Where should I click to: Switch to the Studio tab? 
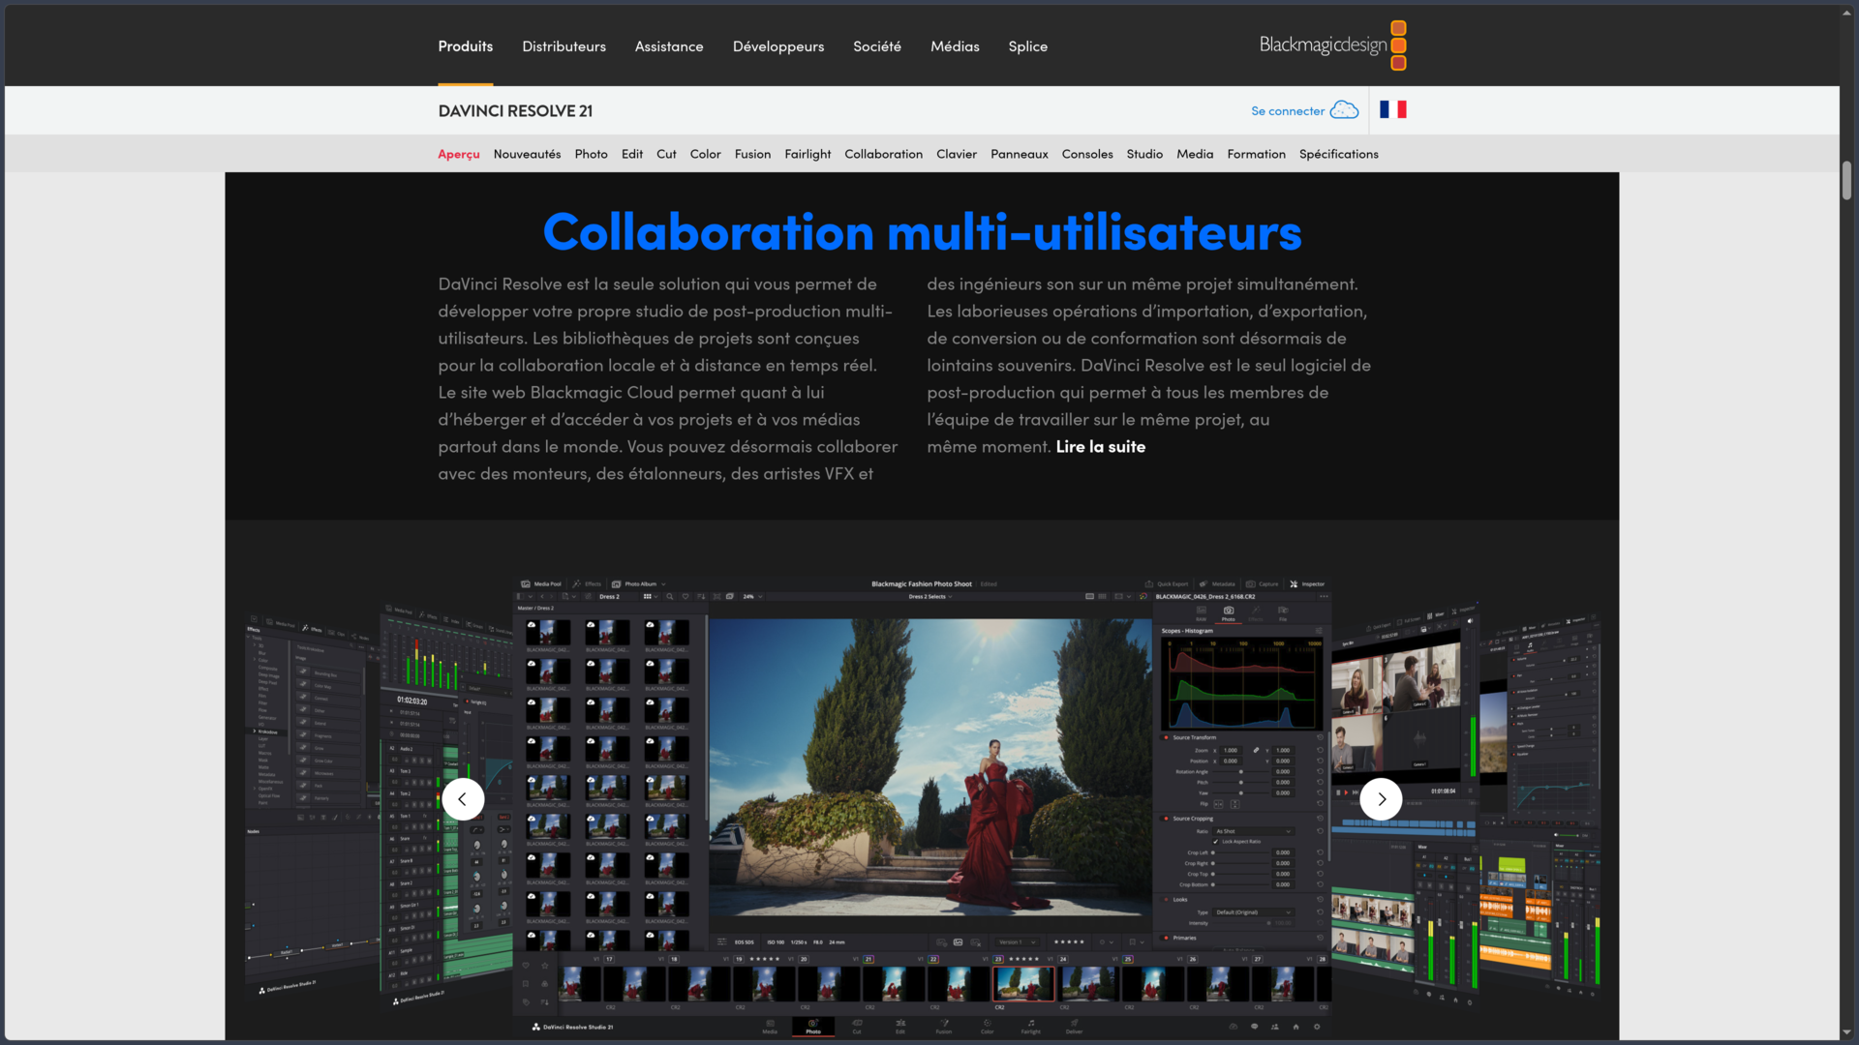click(x=1144, y=154)
